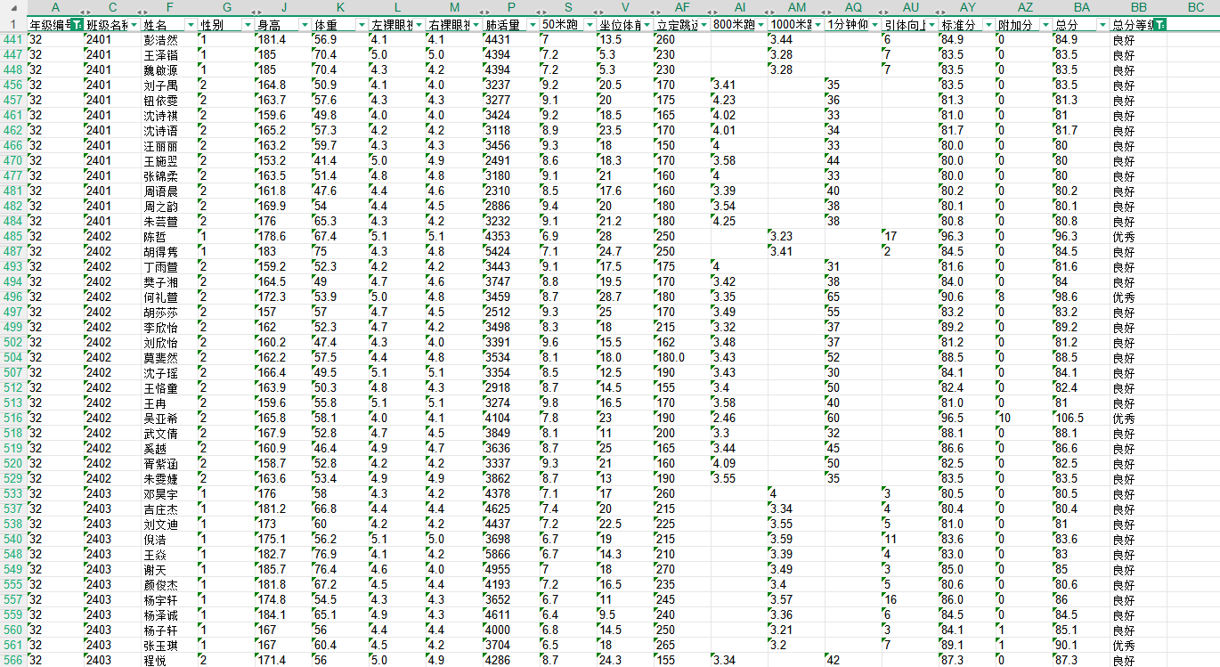This screenshot has width=1220, height=667.
Task: Open the 附加分 filter dropdown arrow
Action: [x=1045, y=25]
